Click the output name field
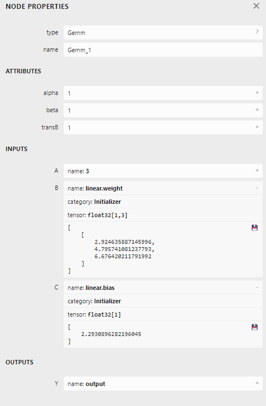The image size is (266, 406). point(163,384)
